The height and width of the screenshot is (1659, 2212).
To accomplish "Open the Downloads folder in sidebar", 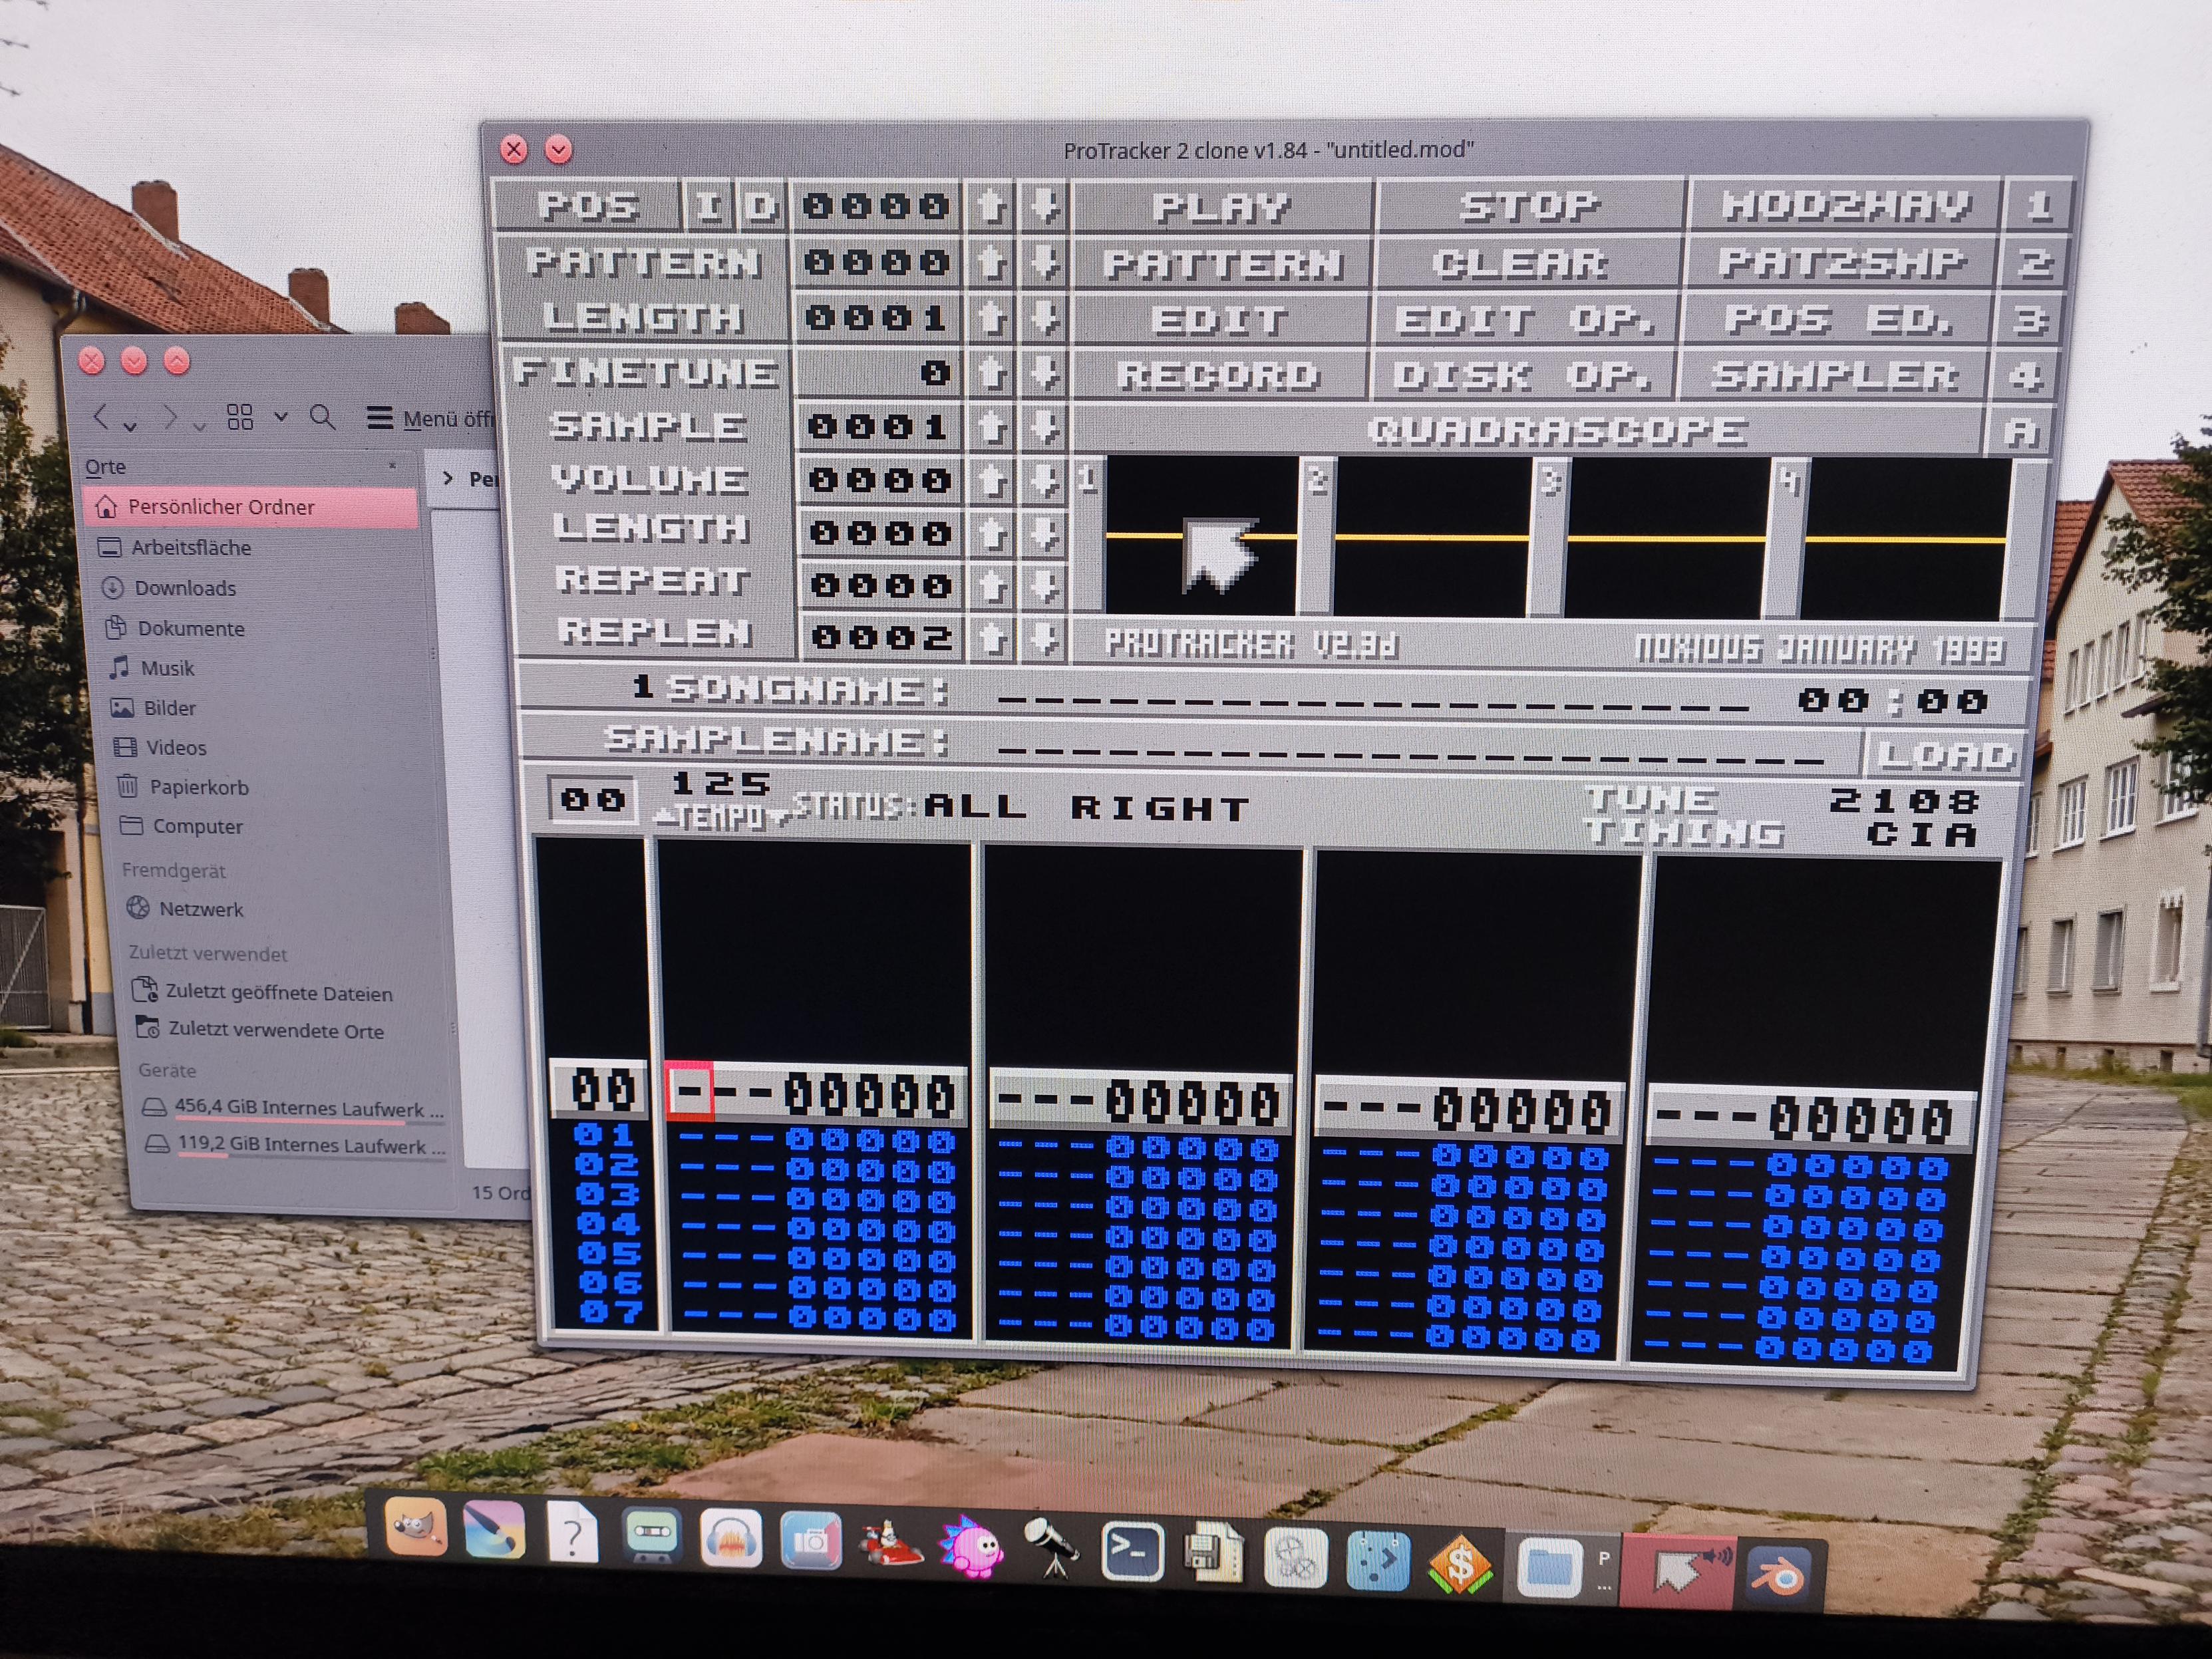I will click(185, 588).
